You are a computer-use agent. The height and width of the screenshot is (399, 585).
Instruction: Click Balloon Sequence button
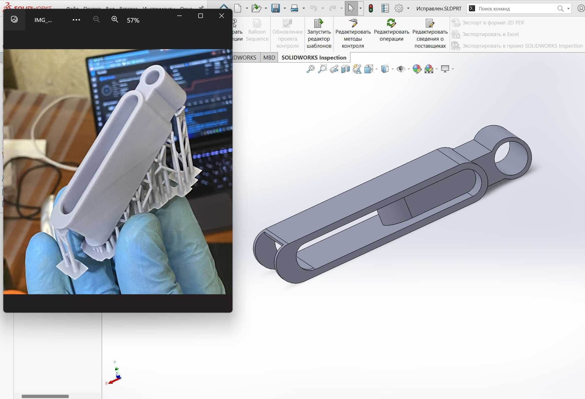click(x=257, y=30)
